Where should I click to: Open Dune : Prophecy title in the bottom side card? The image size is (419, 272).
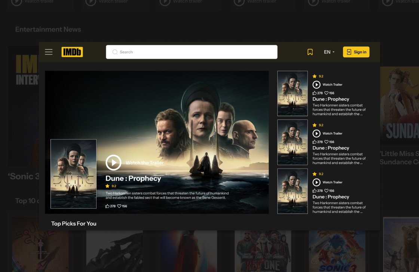tap(331, 197)
